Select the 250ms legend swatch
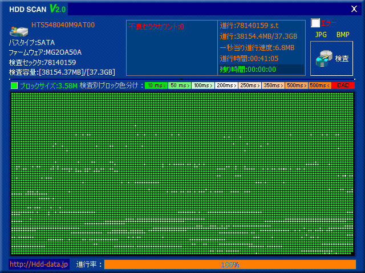 point(250,85)
